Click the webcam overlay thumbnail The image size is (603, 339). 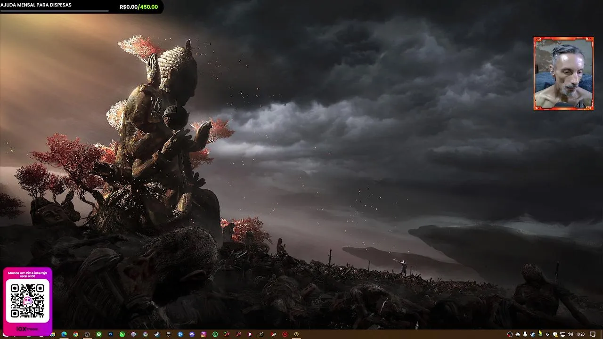tap(563, 73)
